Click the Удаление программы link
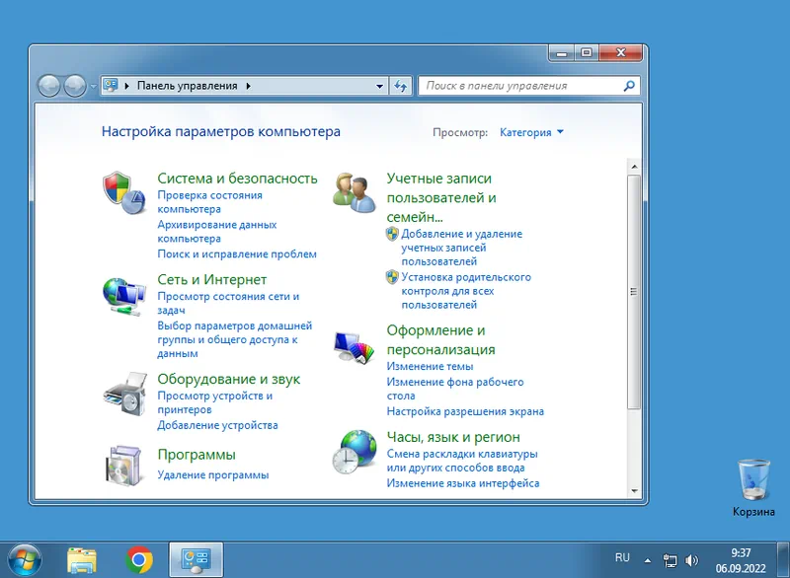This screenshot has width=790, height=578. [x=212, y=475]
